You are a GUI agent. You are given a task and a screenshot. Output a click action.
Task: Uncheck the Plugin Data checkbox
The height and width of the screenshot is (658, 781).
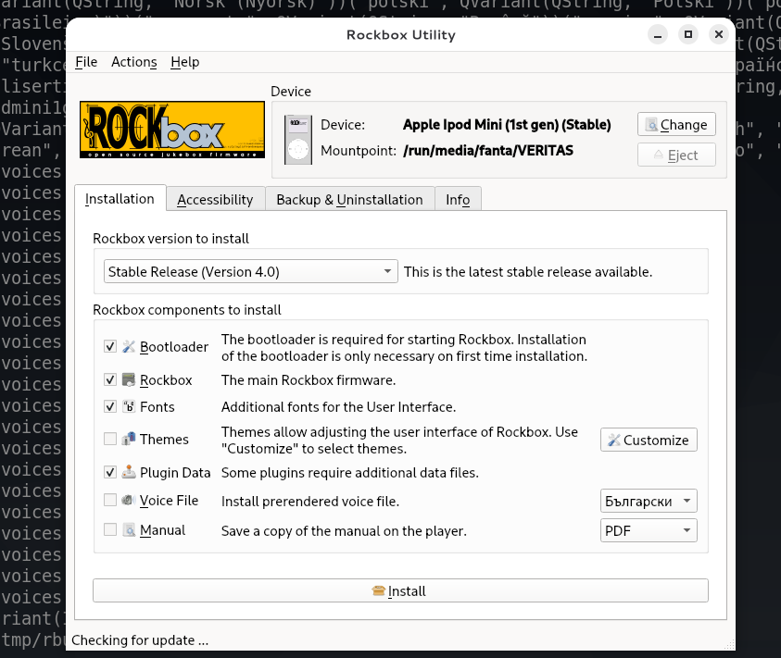110,473
